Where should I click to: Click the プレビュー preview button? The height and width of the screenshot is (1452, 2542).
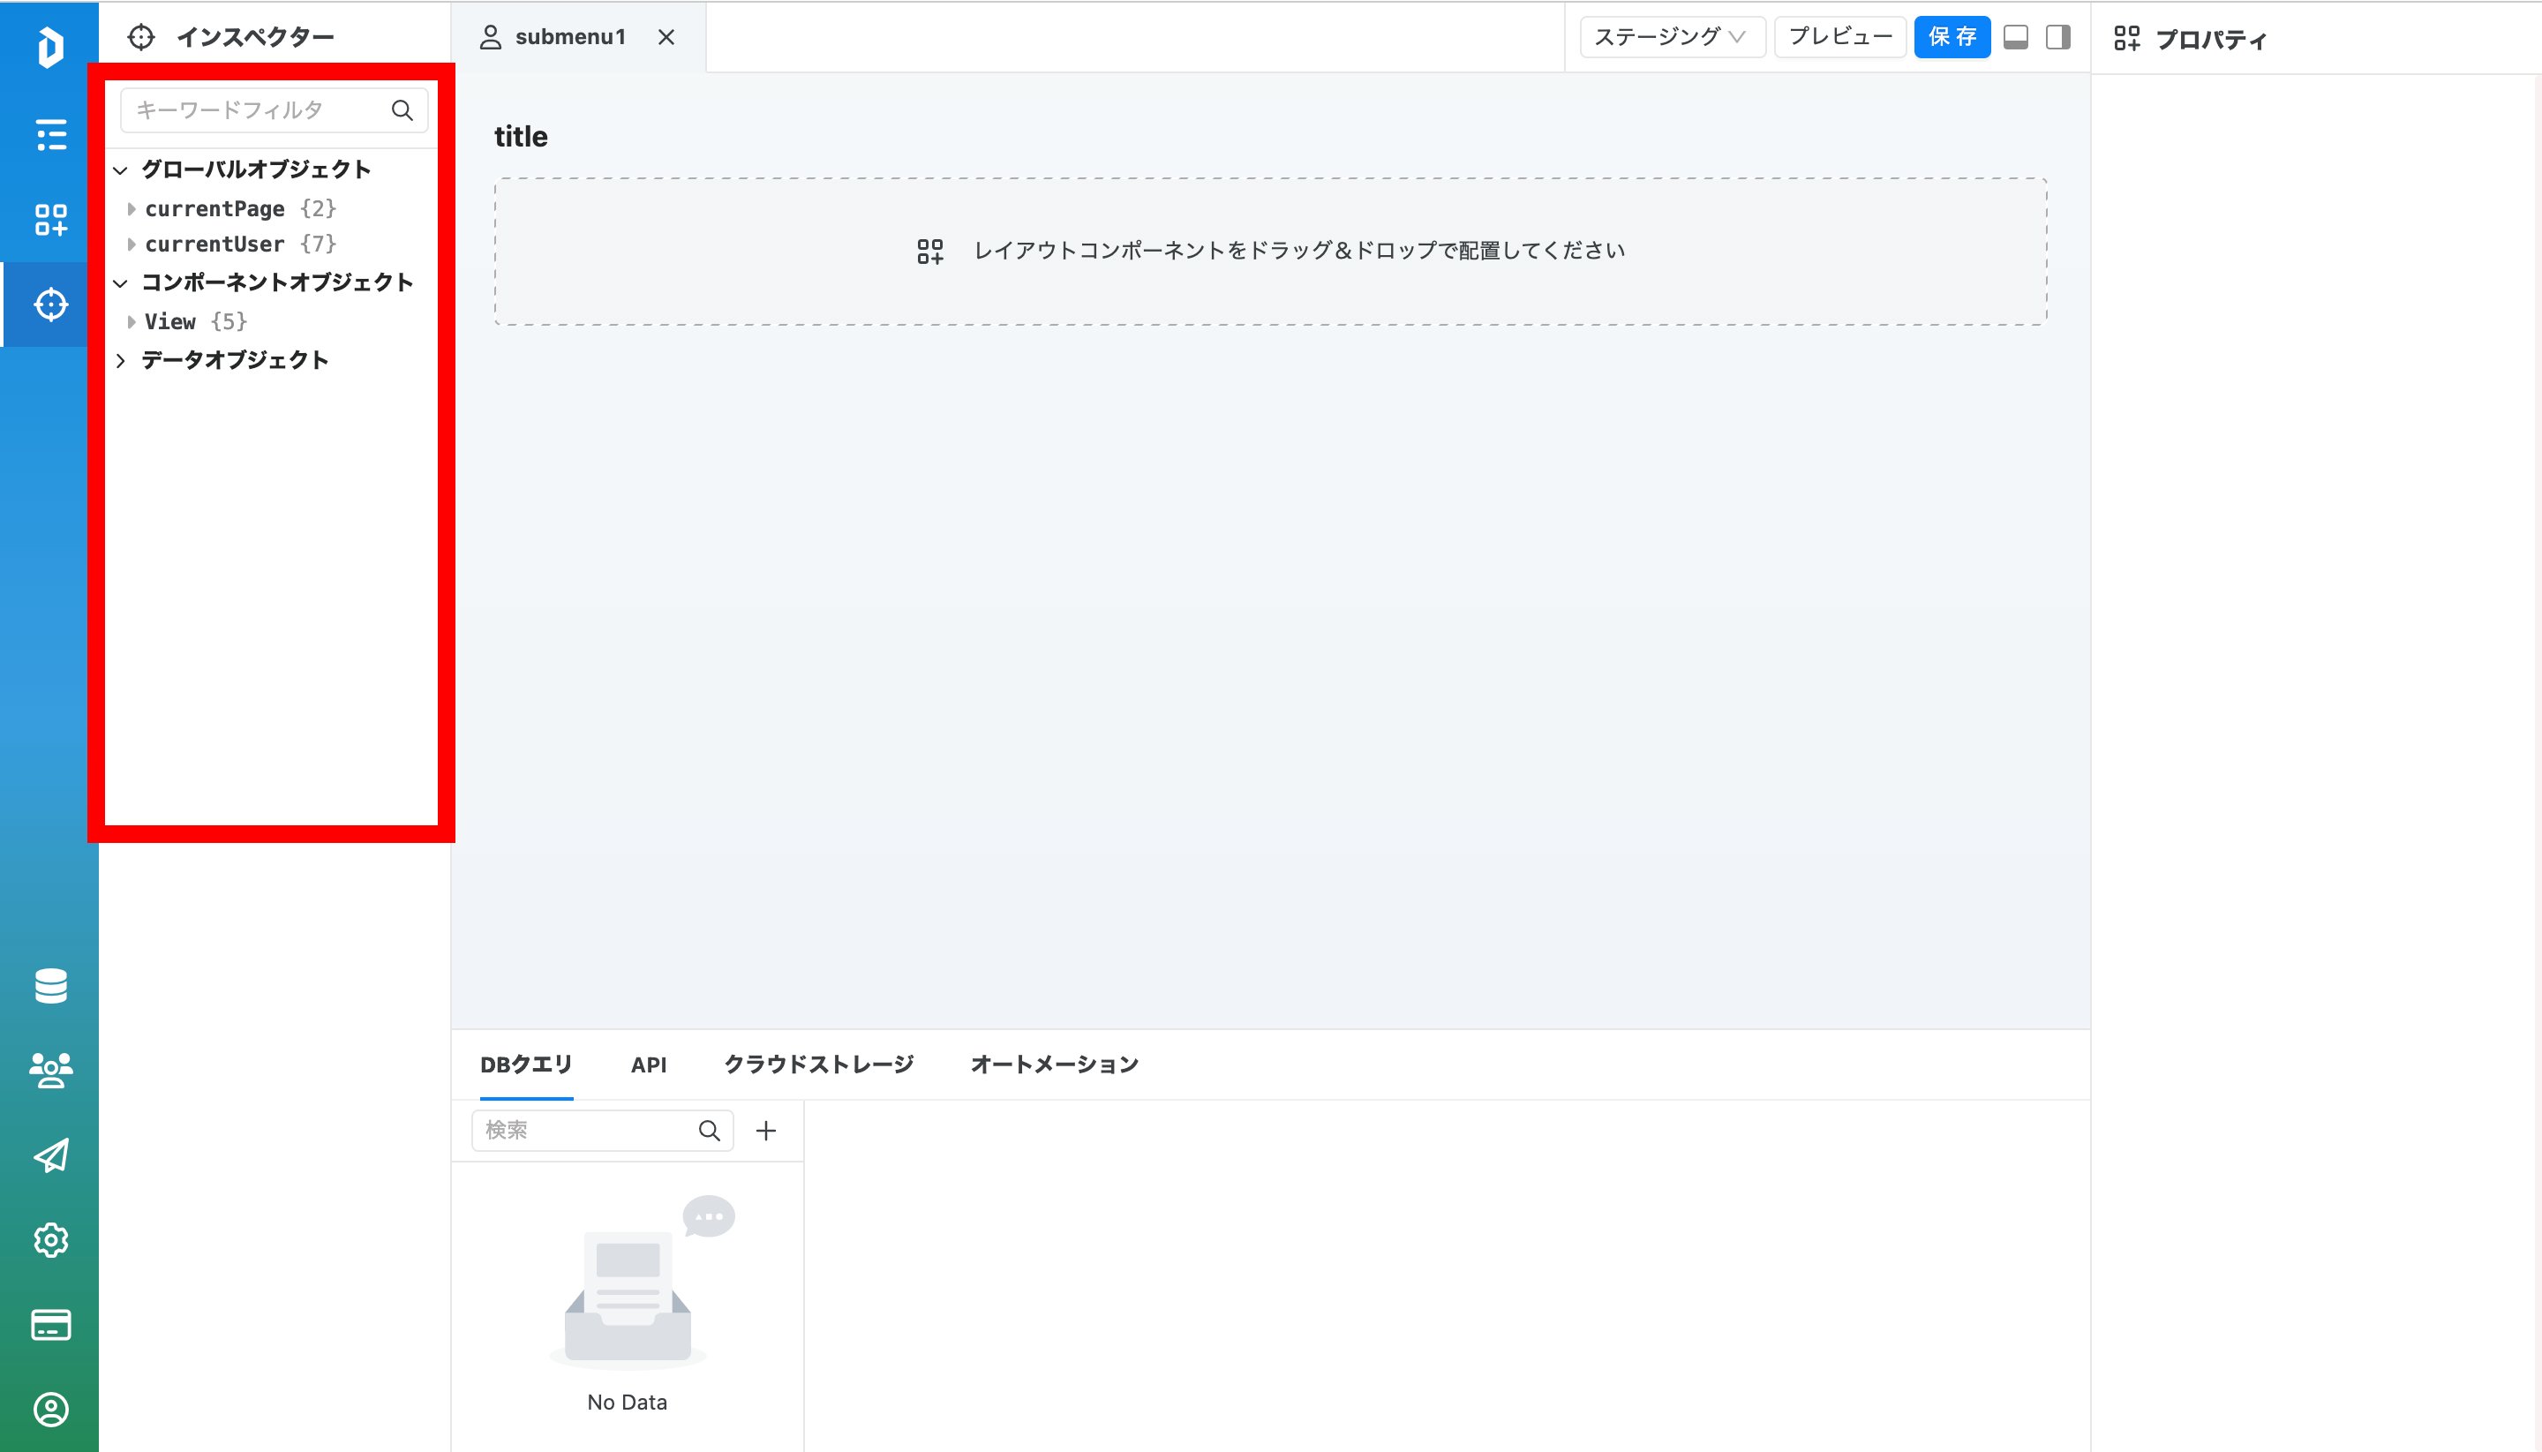point(1840,37)
